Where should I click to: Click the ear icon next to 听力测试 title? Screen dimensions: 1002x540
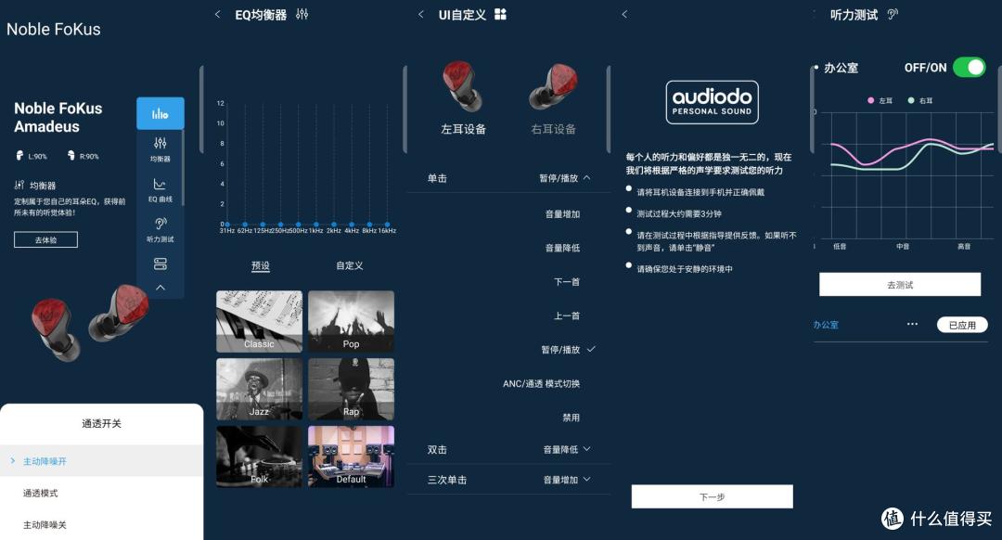tap(893, 14)
